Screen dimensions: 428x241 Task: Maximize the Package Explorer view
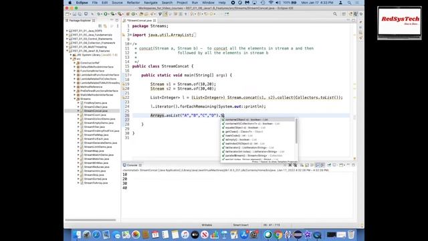click(x=117, y=21)
